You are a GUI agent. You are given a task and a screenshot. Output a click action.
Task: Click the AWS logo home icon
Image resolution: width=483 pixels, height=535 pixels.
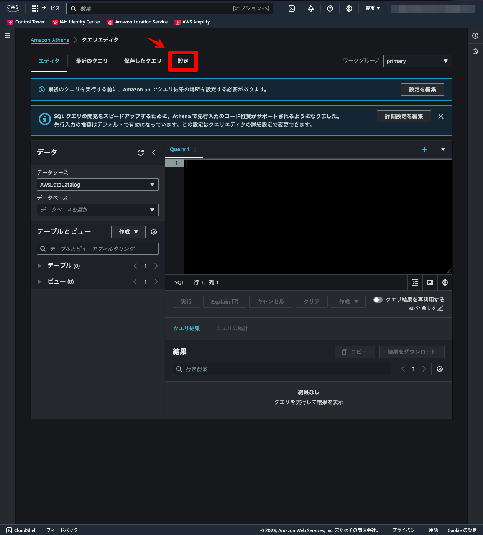pyautogui.click(x=13, y=8)
